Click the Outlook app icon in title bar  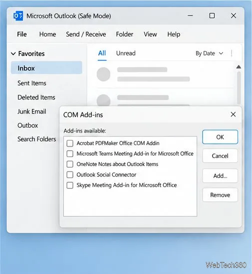point(18,15)
